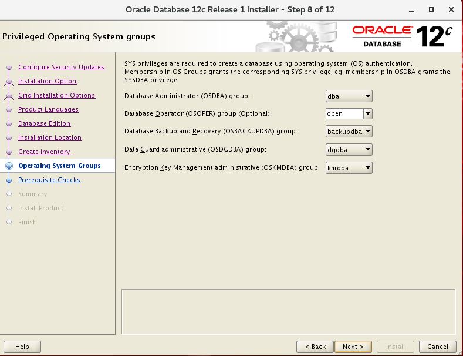Click the Encryption Key Management group label
The image size is (463, 356).
222,167
